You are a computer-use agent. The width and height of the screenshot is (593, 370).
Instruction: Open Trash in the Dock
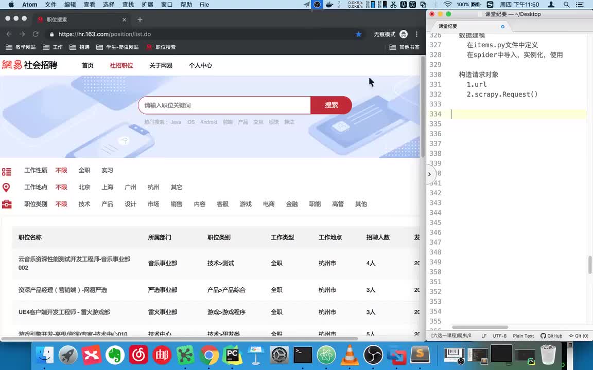tap(548, 355)
